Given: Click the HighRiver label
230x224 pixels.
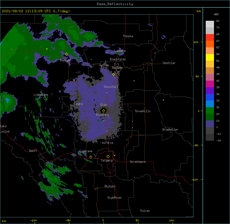Looking at the screenshot, I should coord(115,198).
